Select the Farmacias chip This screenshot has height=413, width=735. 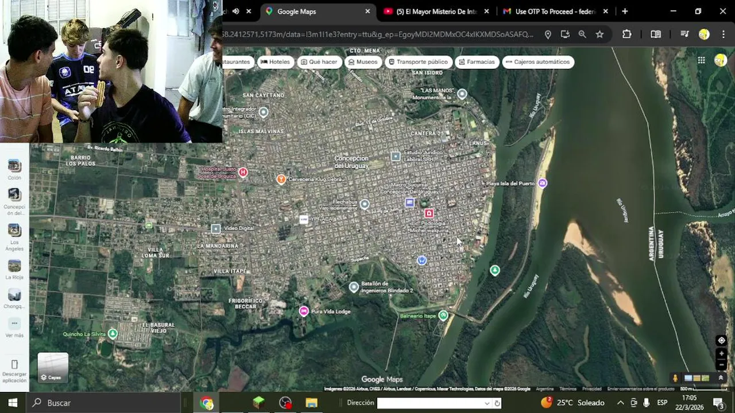pyautogui.click(x=477, y=62)
